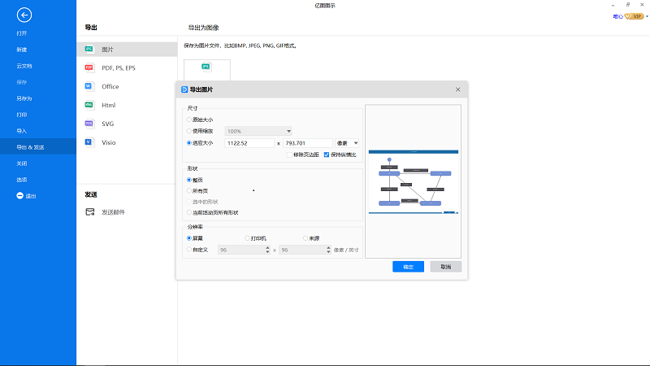Expand the 像素 unit dropdown

347,143
